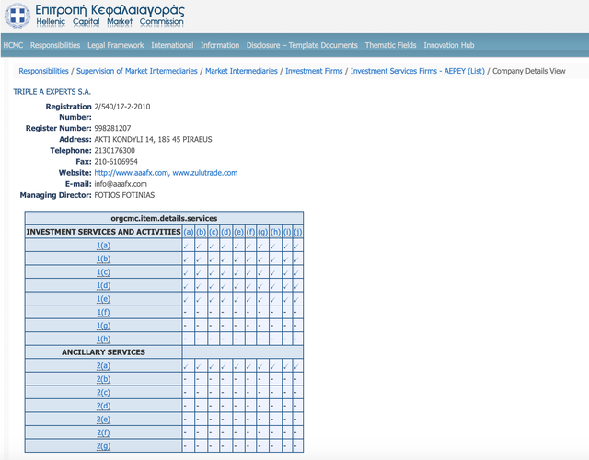This screenshot has height=460, width=589.
Task: Open service row link 1(b)
Action: (x=104, y=259)
